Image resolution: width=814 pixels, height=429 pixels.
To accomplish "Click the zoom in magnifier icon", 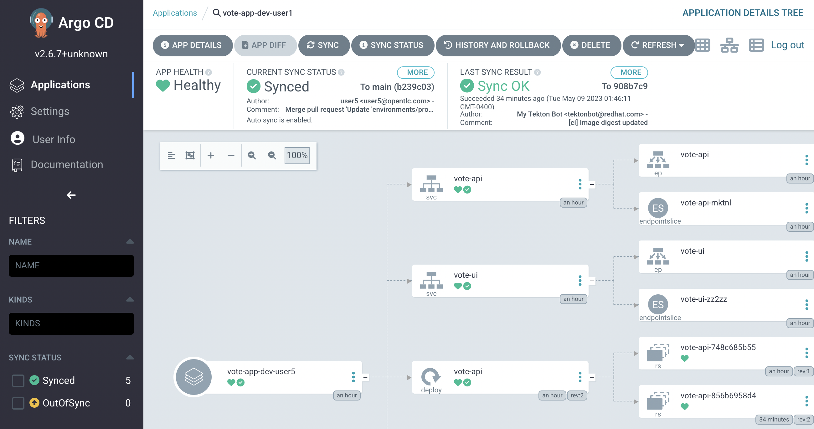I will click(252, 155).
